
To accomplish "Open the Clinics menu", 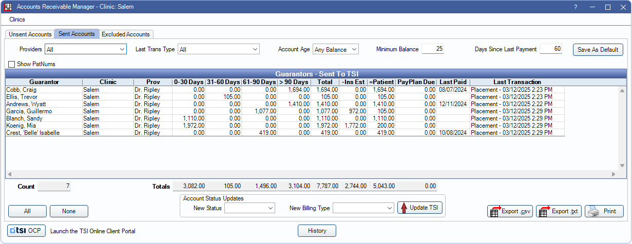I will point(17,19).
